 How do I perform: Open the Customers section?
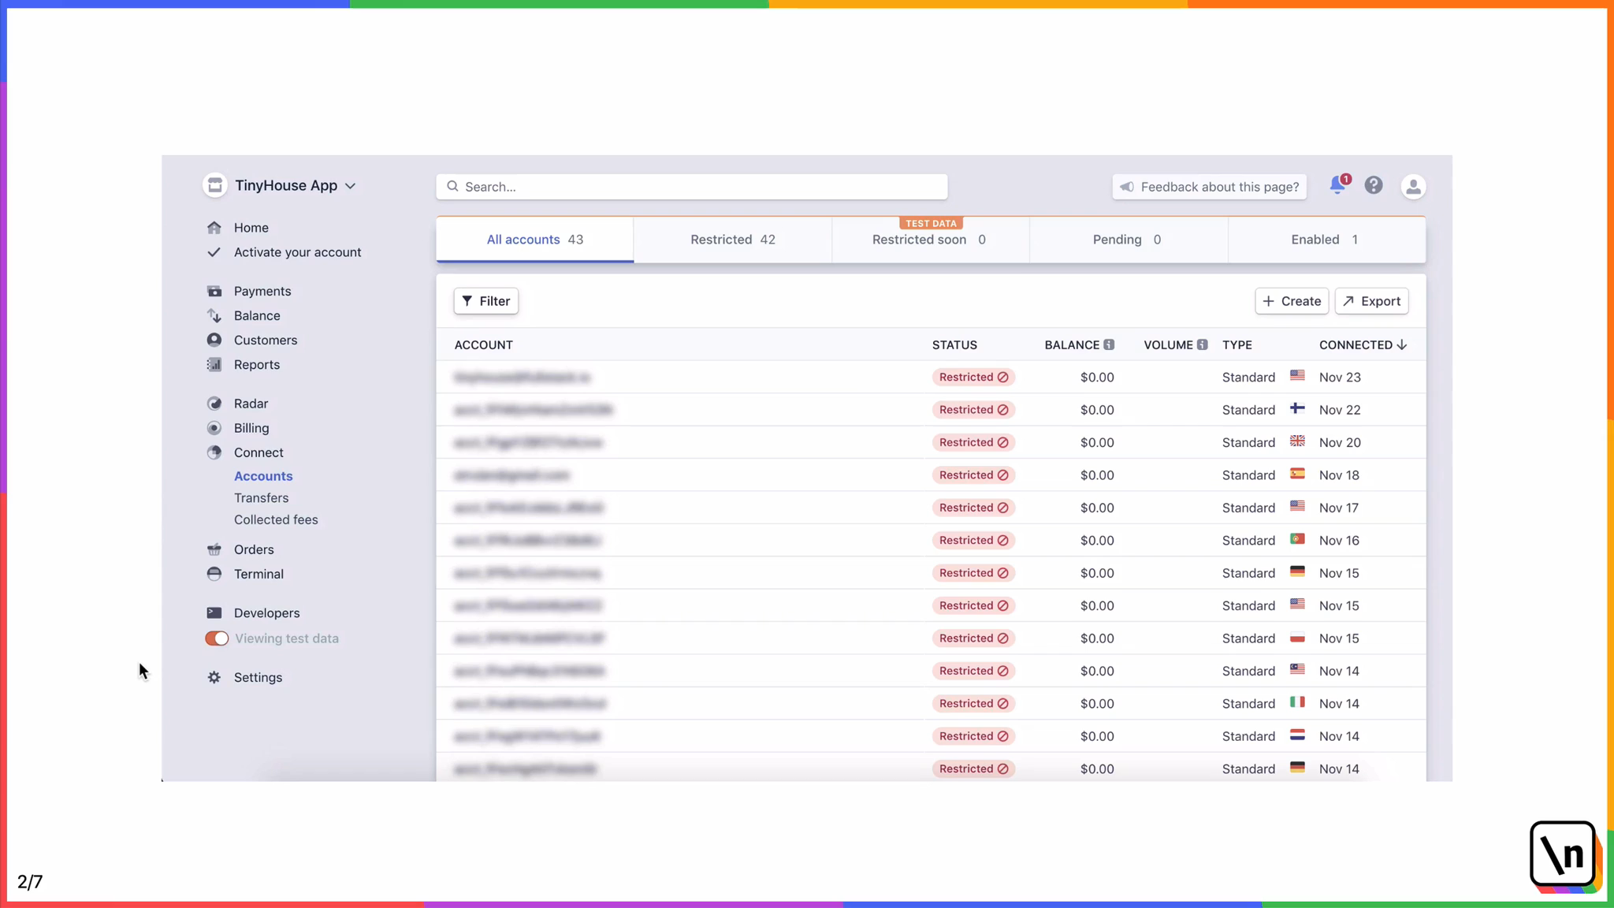265,340
